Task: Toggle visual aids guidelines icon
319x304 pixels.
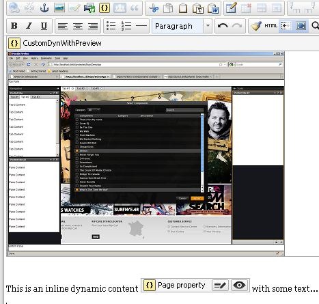Action: pyautogui.click(x=286, y=26)
